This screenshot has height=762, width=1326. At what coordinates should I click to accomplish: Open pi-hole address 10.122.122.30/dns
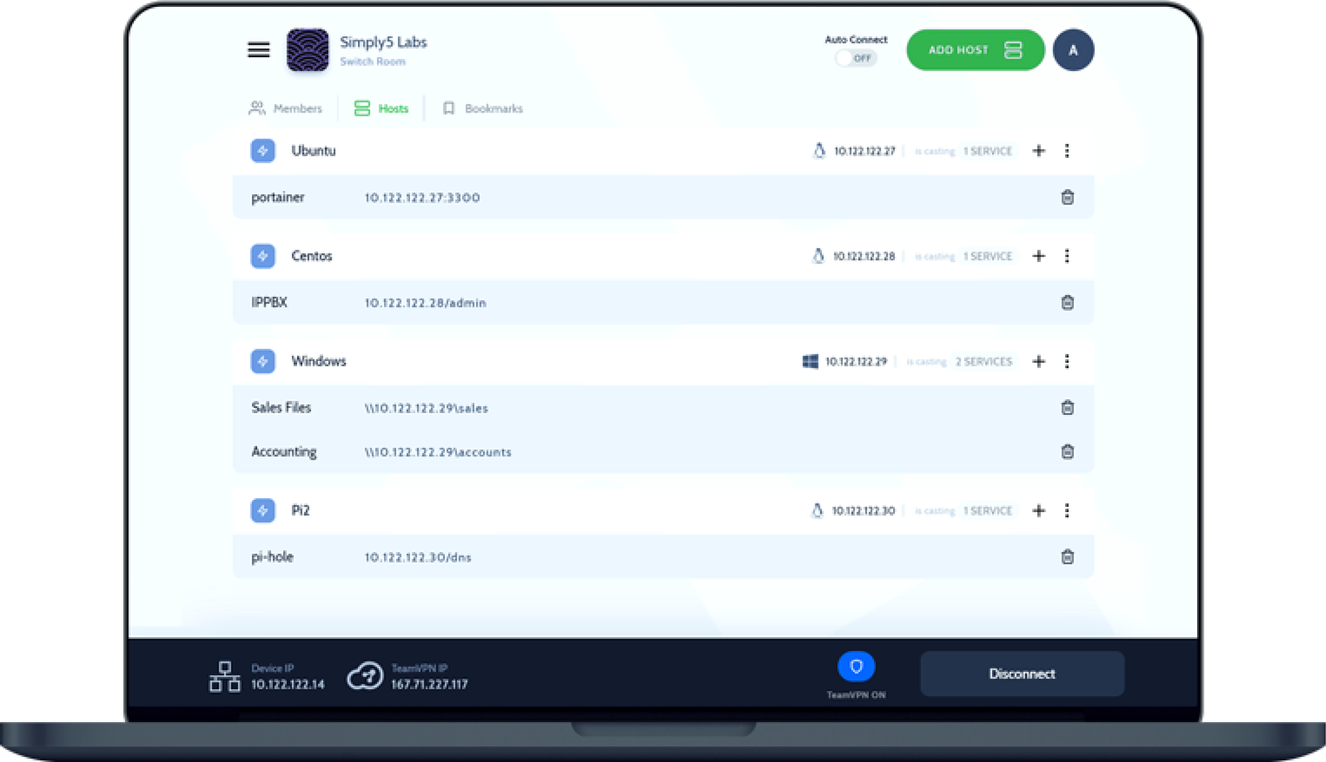coord(418,558)
